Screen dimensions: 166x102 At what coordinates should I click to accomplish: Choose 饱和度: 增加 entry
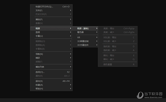(x=118, y=46)
